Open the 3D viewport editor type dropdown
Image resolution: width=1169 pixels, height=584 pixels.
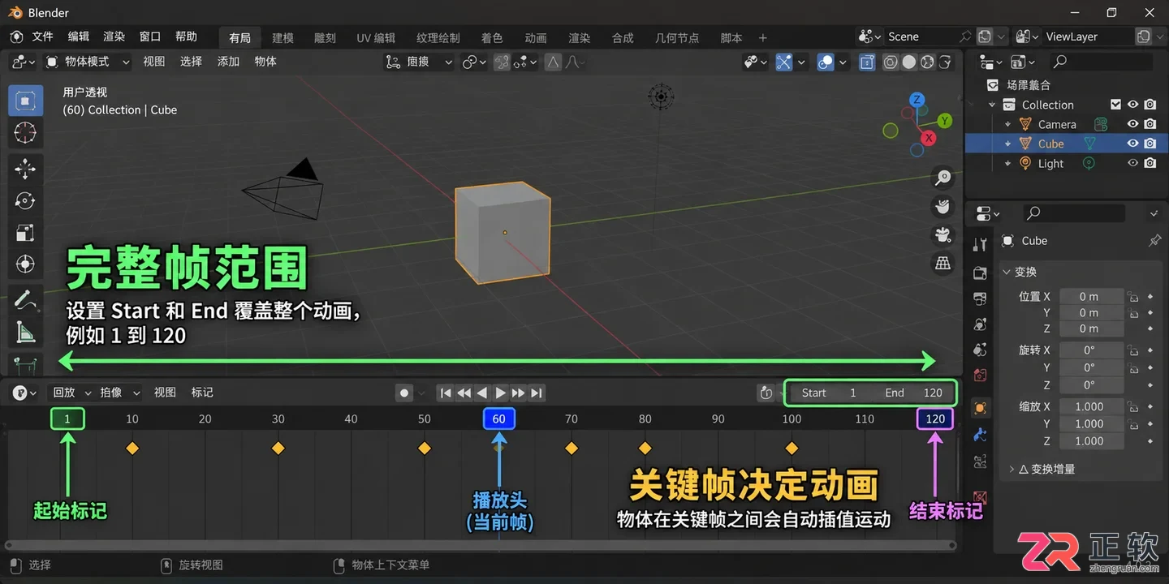24,62
